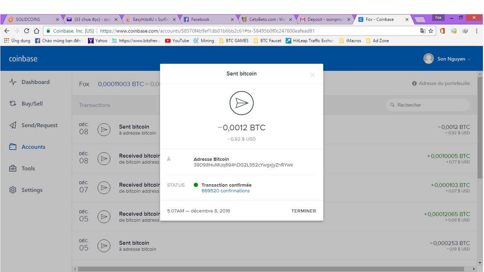The image size is (484, 272).
Task: Switch to the CetoBeto.com tab
Action: point(267,19)
